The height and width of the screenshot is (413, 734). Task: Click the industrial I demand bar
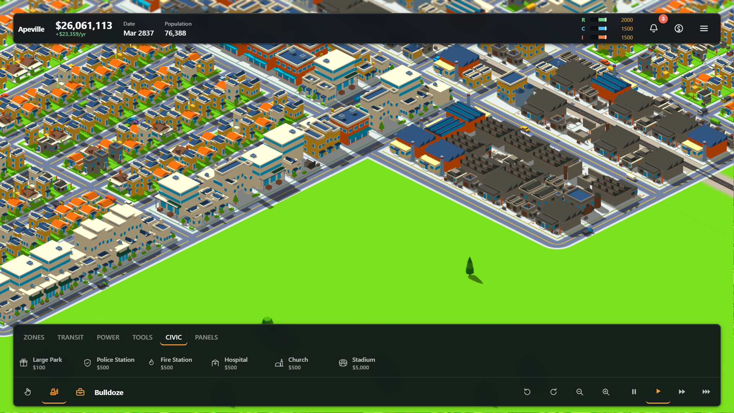598,37
